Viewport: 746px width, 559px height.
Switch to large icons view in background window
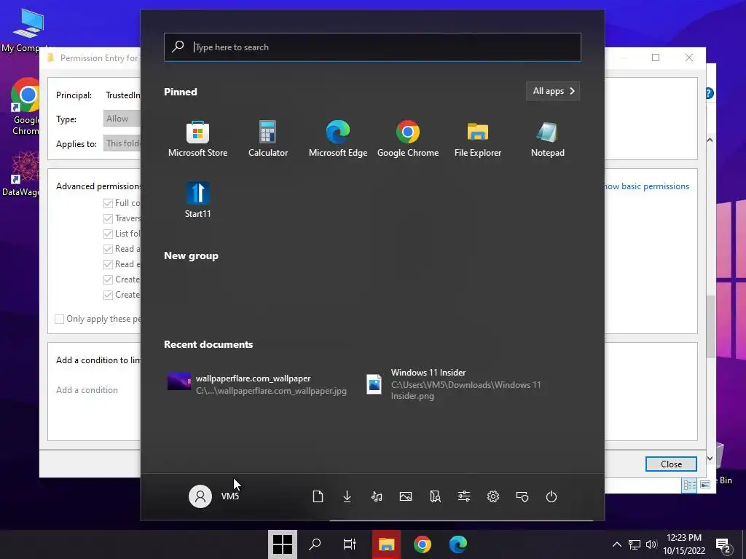(705, 485)
